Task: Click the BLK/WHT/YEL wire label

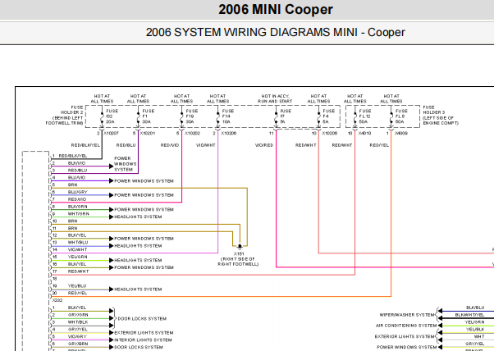Action: pos(469,315)
